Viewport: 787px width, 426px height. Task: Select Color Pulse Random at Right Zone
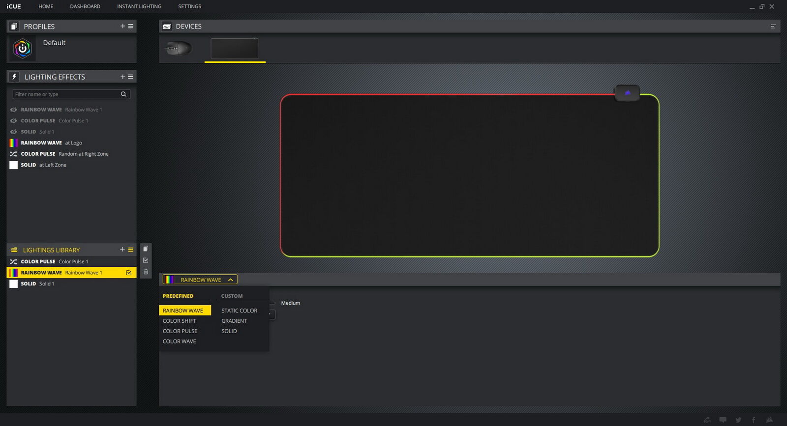click(x=72, y=154)
